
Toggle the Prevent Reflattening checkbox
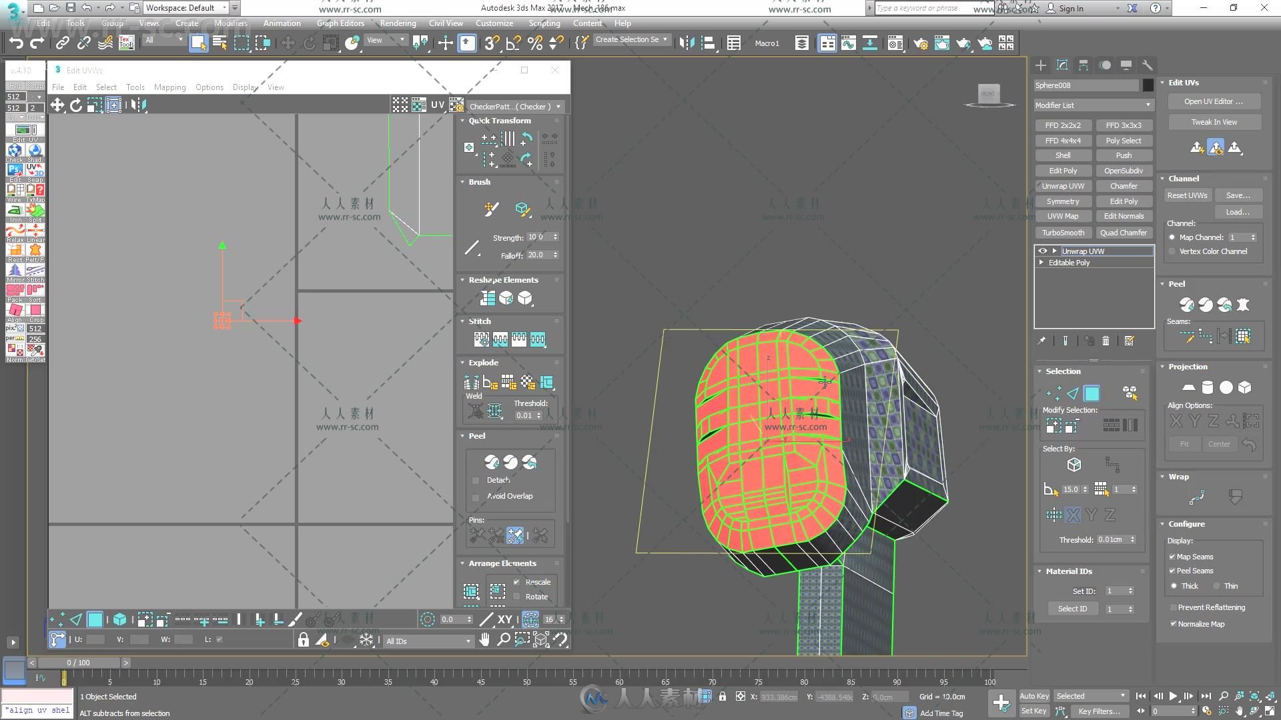click(1173, 607)
